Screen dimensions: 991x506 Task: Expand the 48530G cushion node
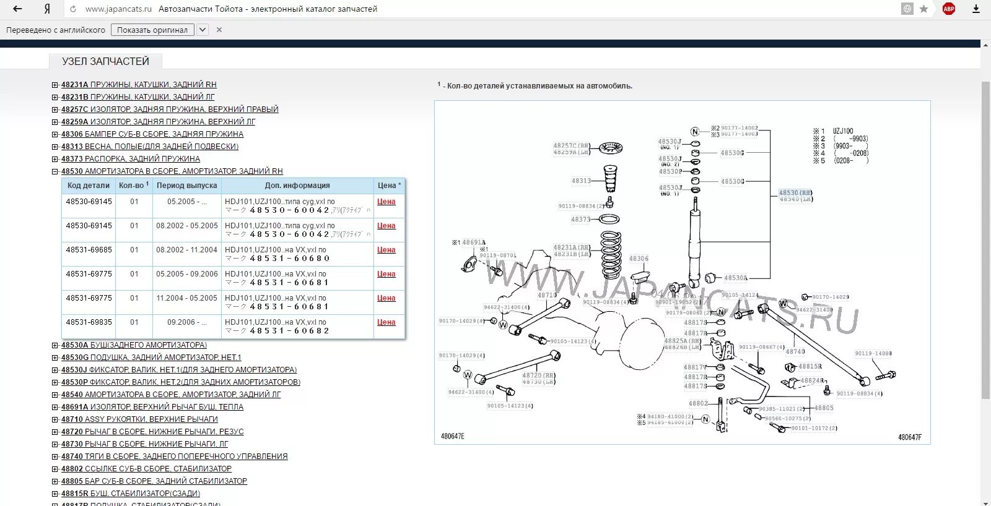tap(55, 358)
